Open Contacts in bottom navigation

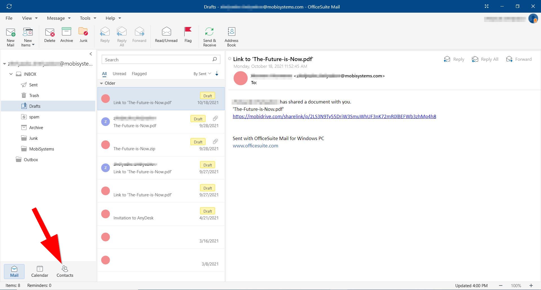click(x=65, y=271)
